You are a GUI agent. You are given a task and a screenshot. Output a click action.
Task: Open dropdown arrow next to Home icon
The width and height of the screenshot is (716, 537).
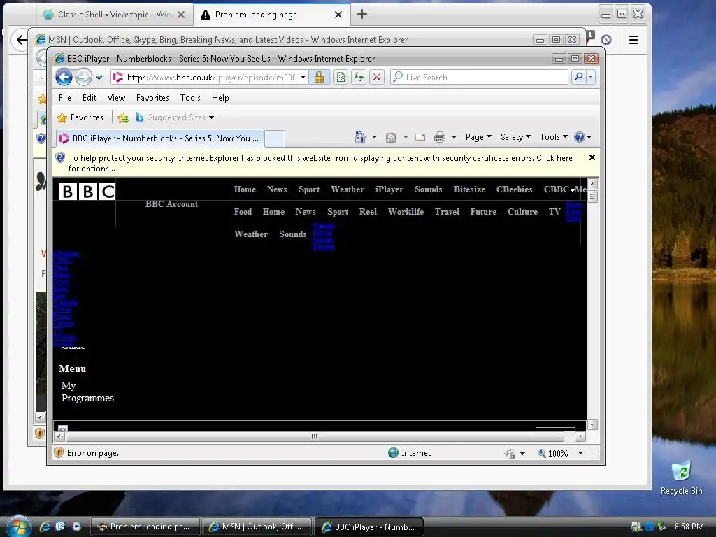375,137
